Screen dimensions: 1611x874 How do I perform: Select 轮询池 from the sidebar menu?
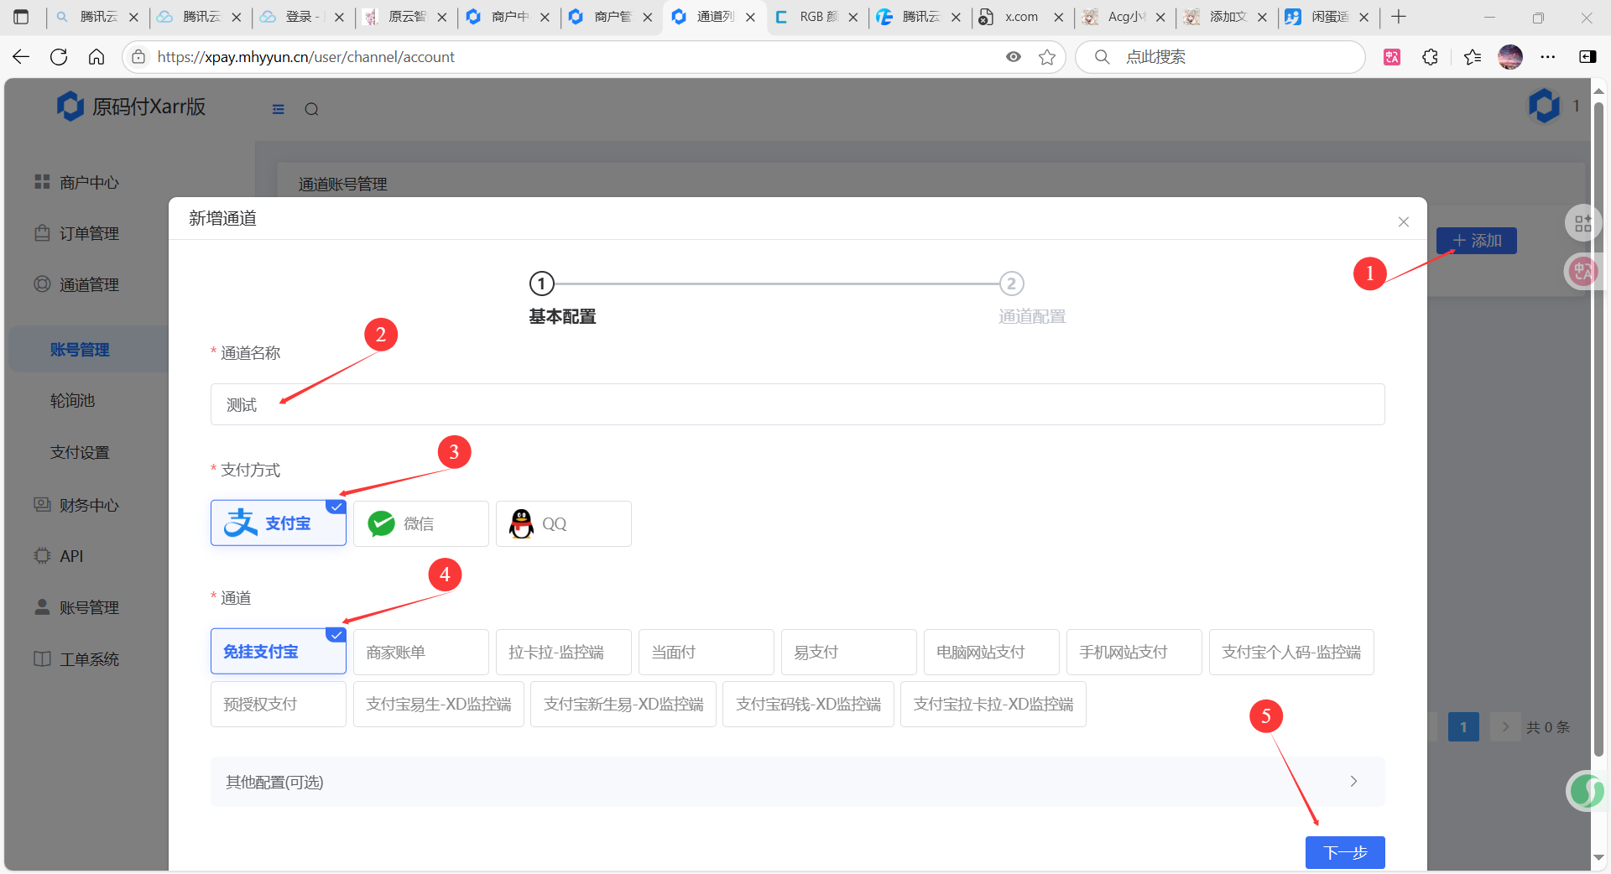point(73,400)
